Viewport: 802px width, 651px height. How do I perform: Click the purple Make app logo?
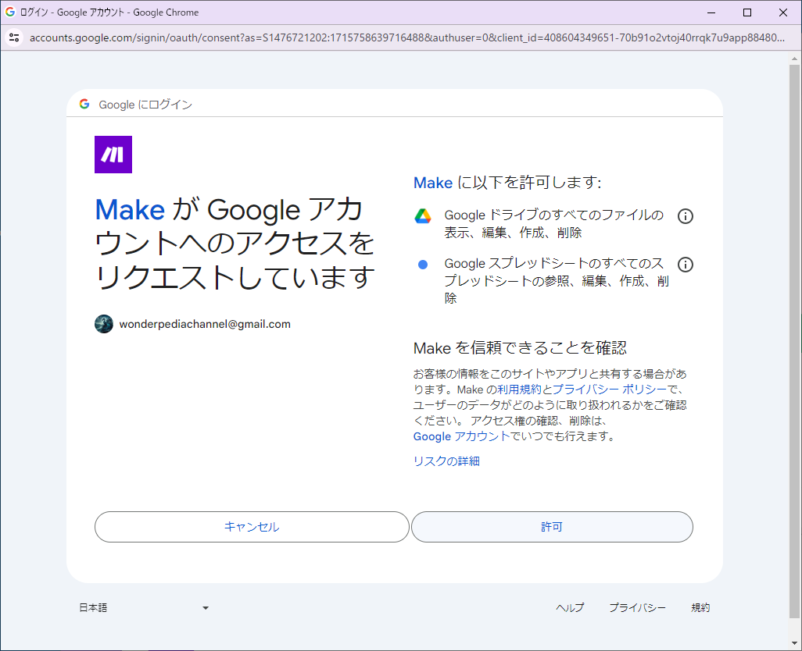pyautogui.click(x=113, y=155)
